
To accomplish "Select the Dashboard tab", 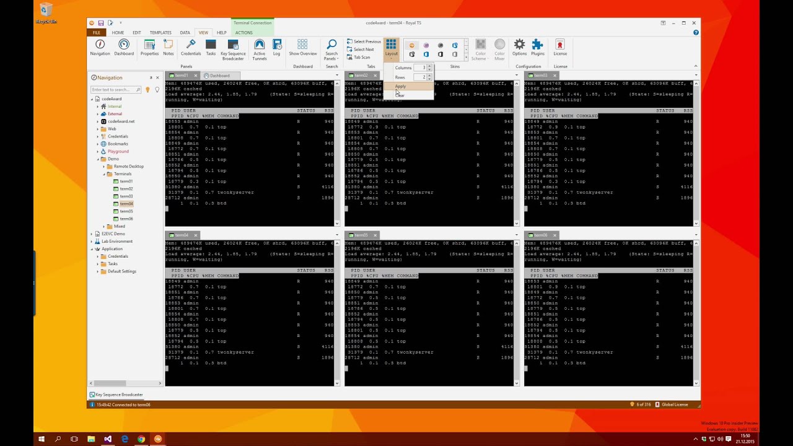I will coord(217,76).
